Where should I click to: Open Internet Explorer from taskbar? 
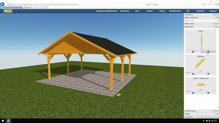[x=9, y=121]
